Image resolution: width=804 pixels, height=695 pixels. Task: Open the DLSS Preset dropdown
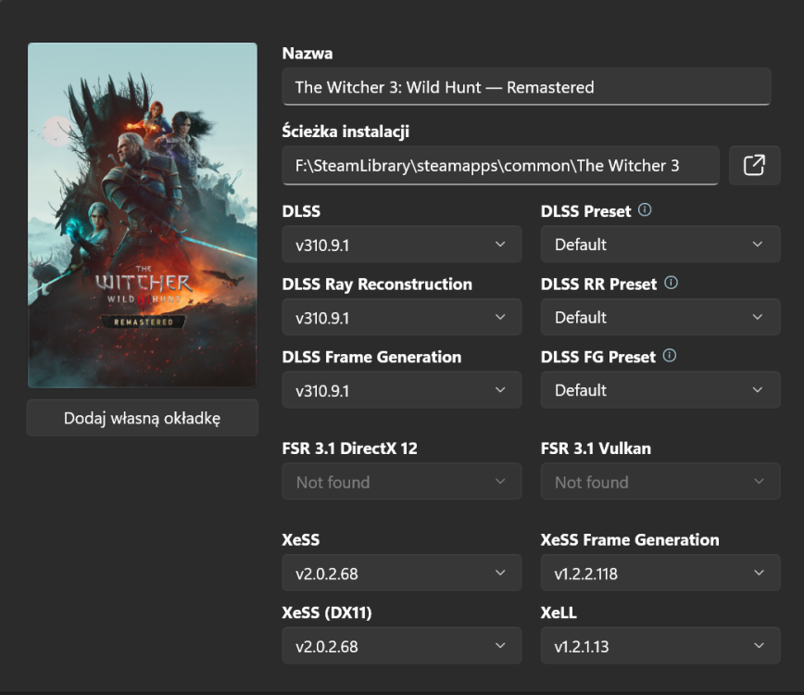pyautogui.click(x=660, y=245)
